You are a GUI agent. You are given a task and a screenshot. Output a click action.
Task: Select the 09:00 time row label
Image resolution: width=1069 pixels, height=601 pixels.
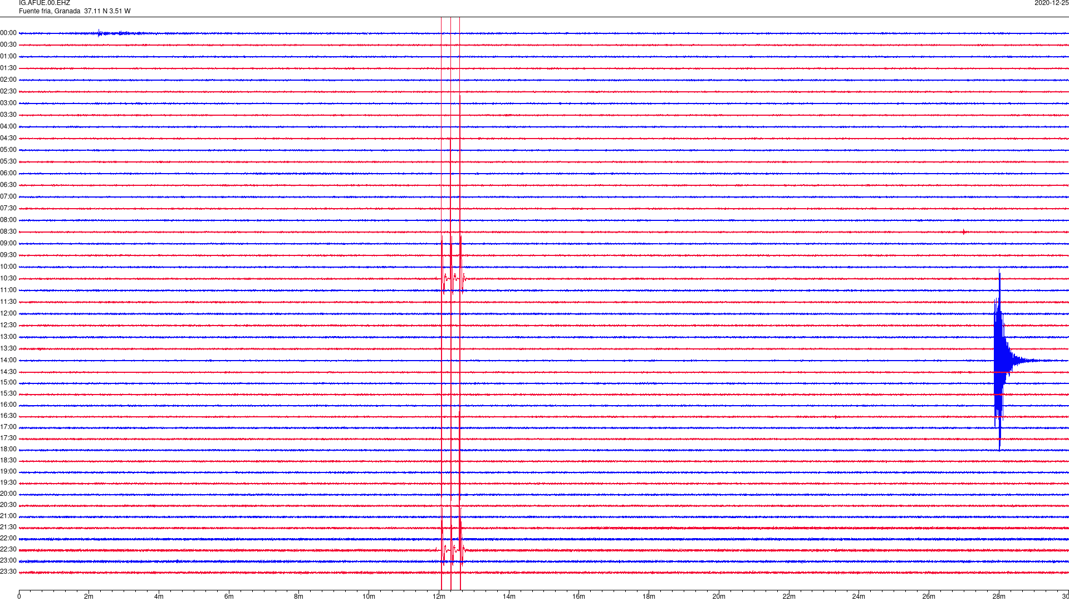[x=8, y=244]
